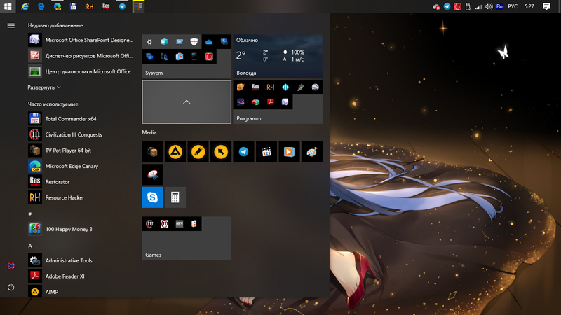Open Media Player Classic 321 tile

266,152
